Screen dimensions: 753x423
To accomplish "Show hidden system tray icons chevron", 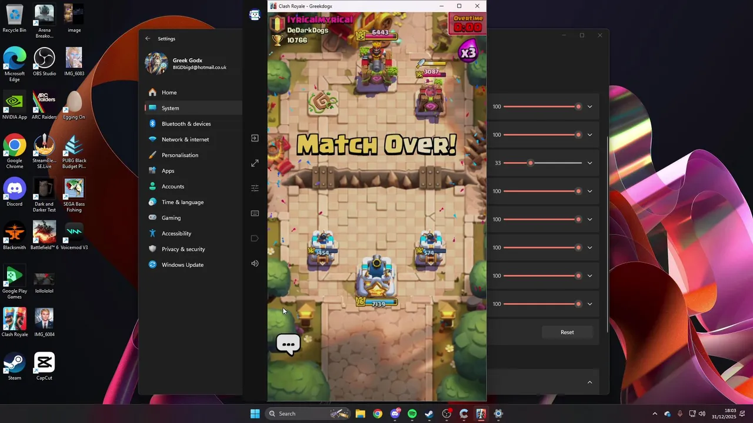I will click(655, 414).
